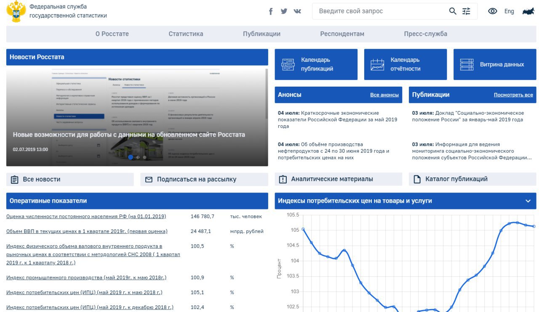Open the Статистика menu

coord(186,34)
